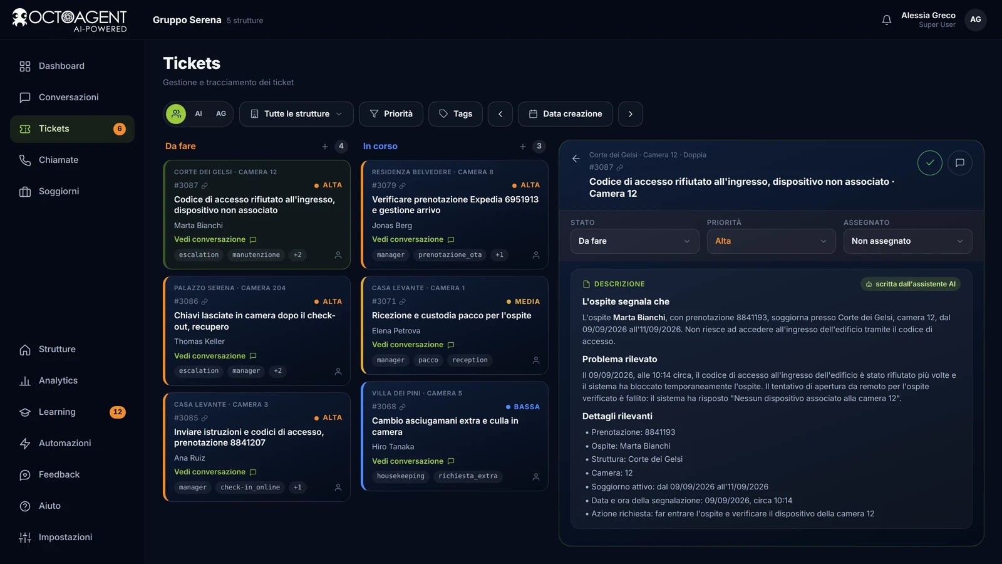This screenshot has width=1002, height=564.
Task: Open Conversazioni in the sidebar
Action: coord(72,98)
